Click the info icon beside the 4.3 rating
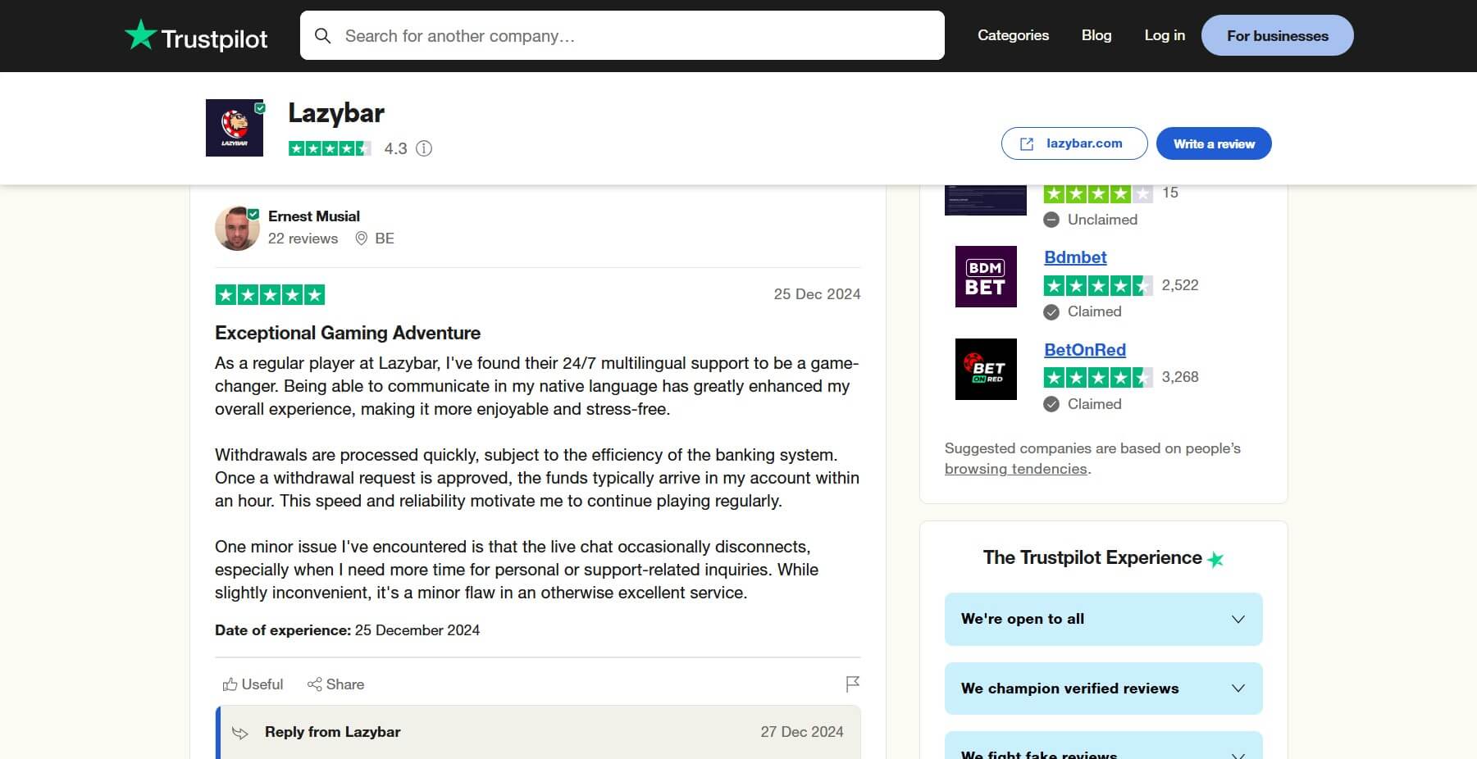The height and width of the screenshot is (759, 1477). tap(423, 148)
